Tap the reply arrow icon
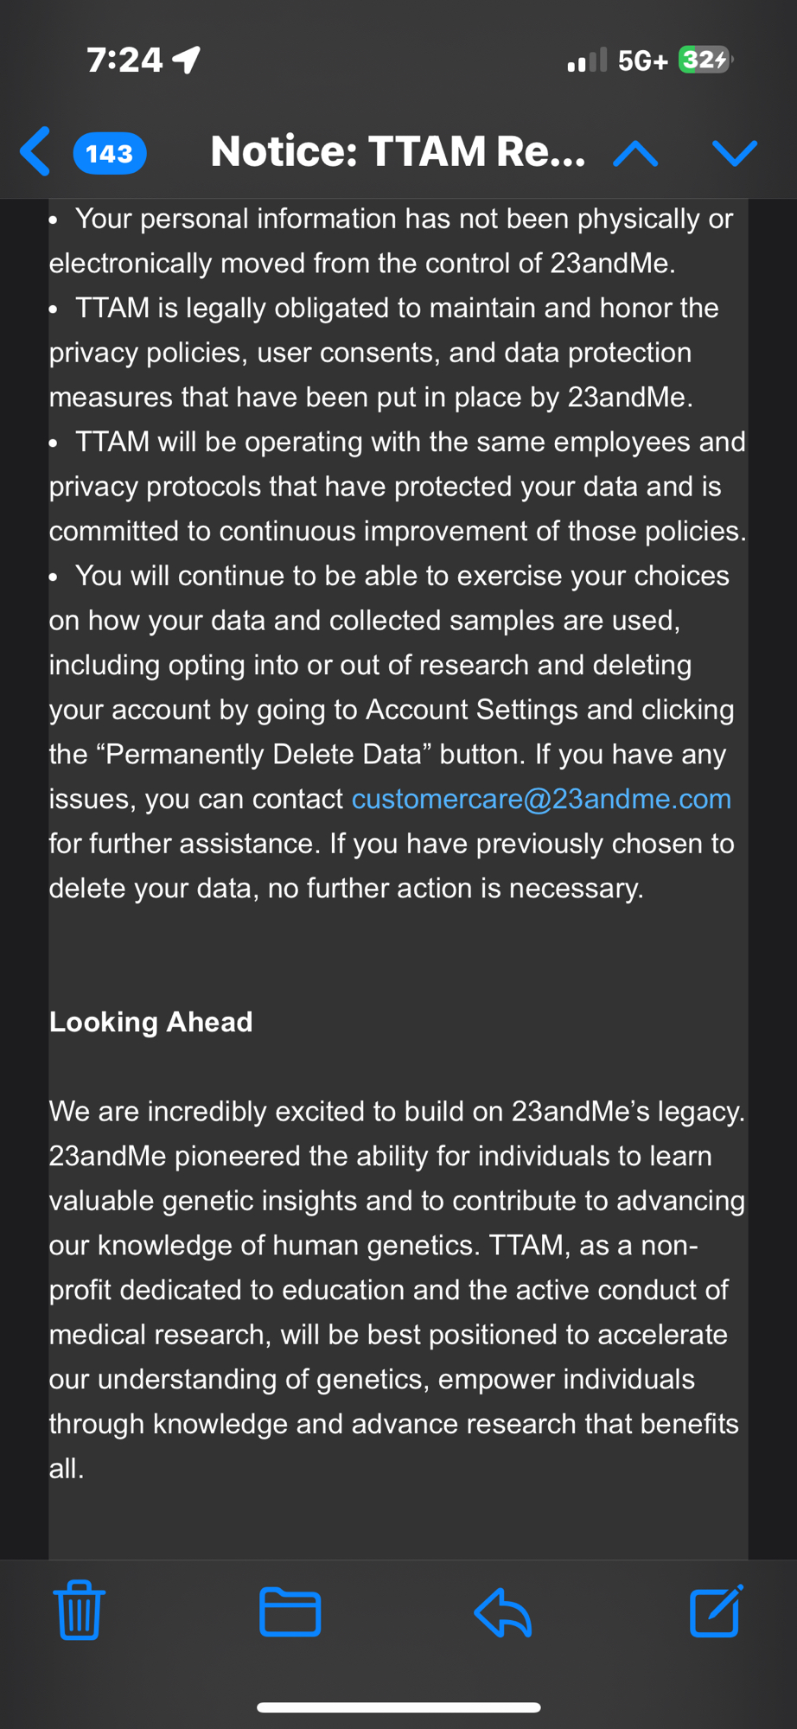 pos(502,1611)
